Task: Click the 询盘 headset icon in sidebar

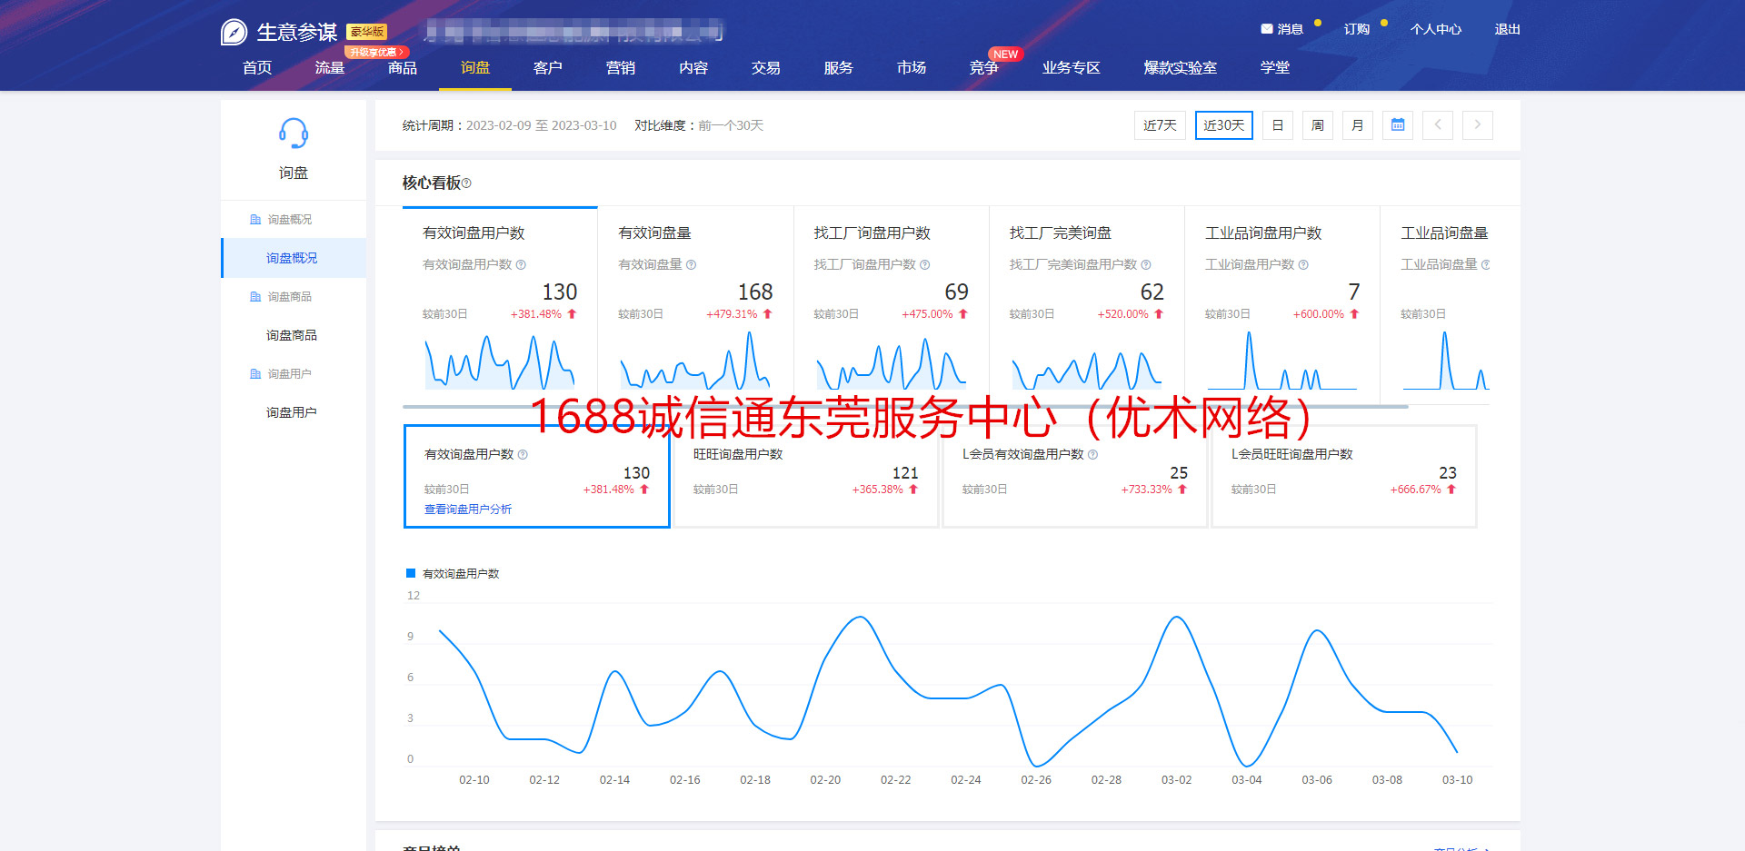Action: tap(293, 134)
